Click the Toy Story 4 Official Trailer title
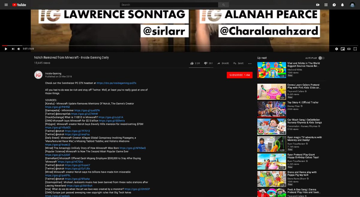The height and width of the screenshot is (197, 360). (x=303, y=103)
